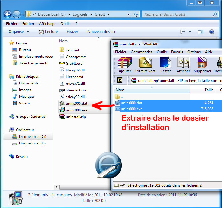This screenshot has height=208, width=222.
Task: Click the Nom column header in Explorer
Action: coord(63,41)
